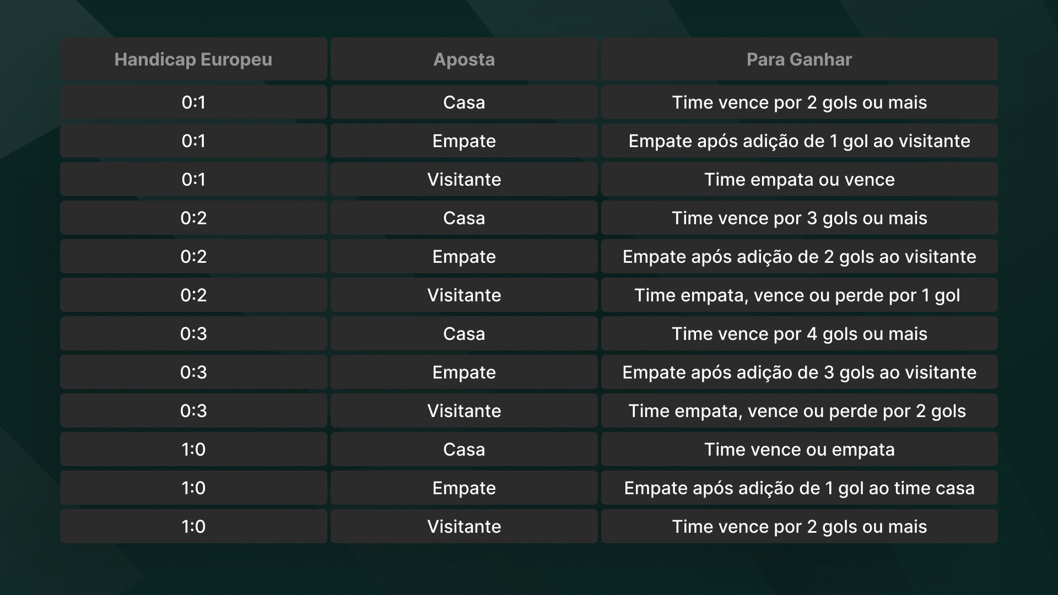Select the 'Time vence ou empata' cell

[799, 450]
